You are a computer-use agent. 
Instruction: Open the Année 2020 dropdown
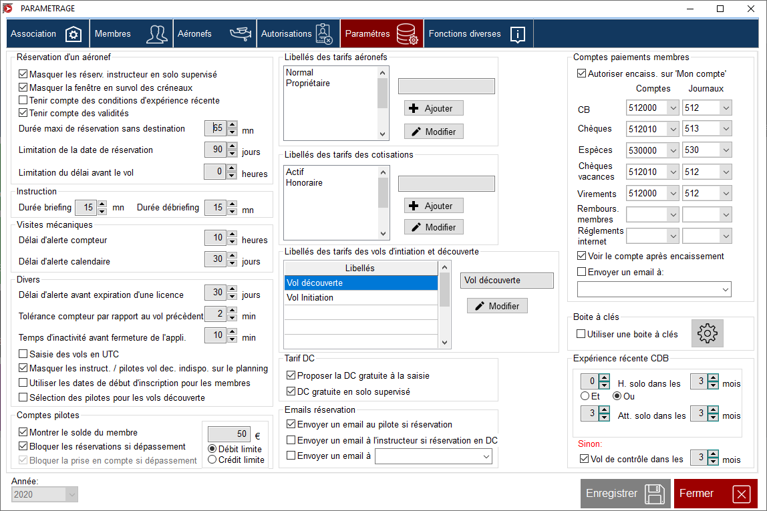coord(72,494)
